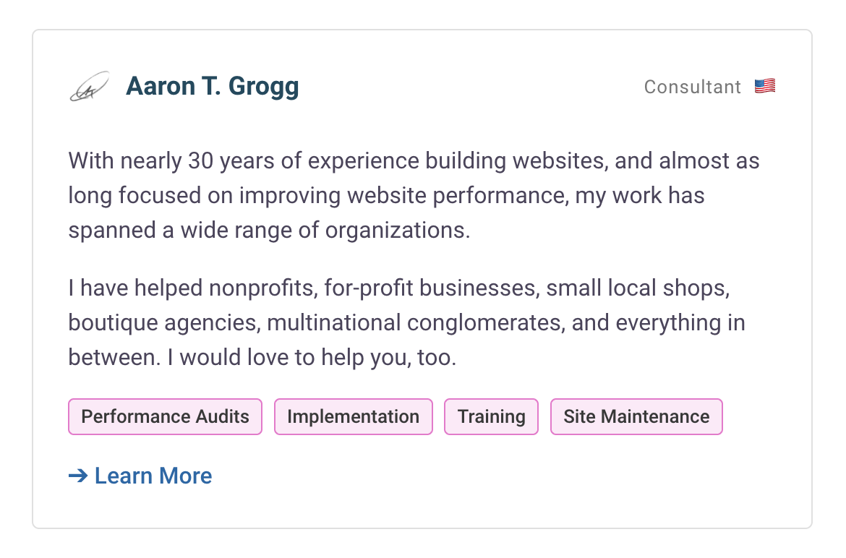Click the phrase "multinational conglomerates"
This screenshot has height=558, width=846.
pos(414,322)
